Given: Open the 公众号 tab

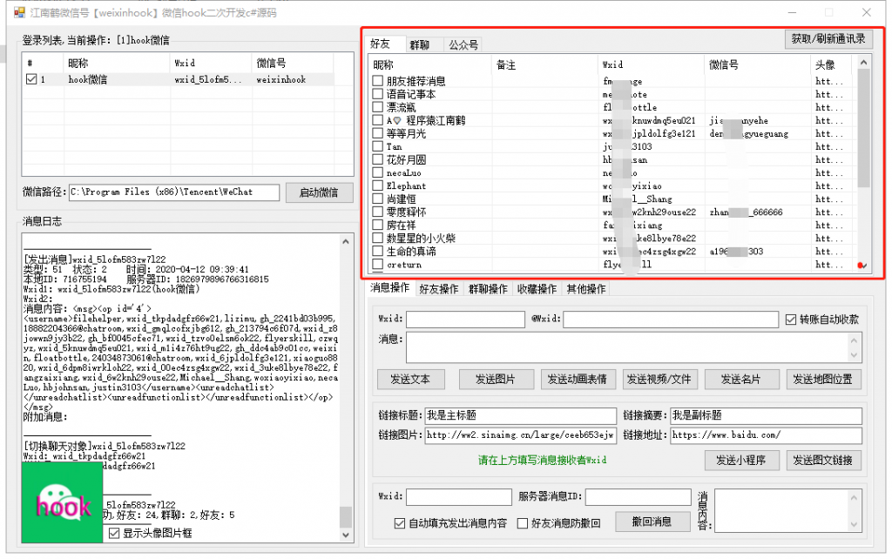Looking at the screenshot, I should (463, 45).
